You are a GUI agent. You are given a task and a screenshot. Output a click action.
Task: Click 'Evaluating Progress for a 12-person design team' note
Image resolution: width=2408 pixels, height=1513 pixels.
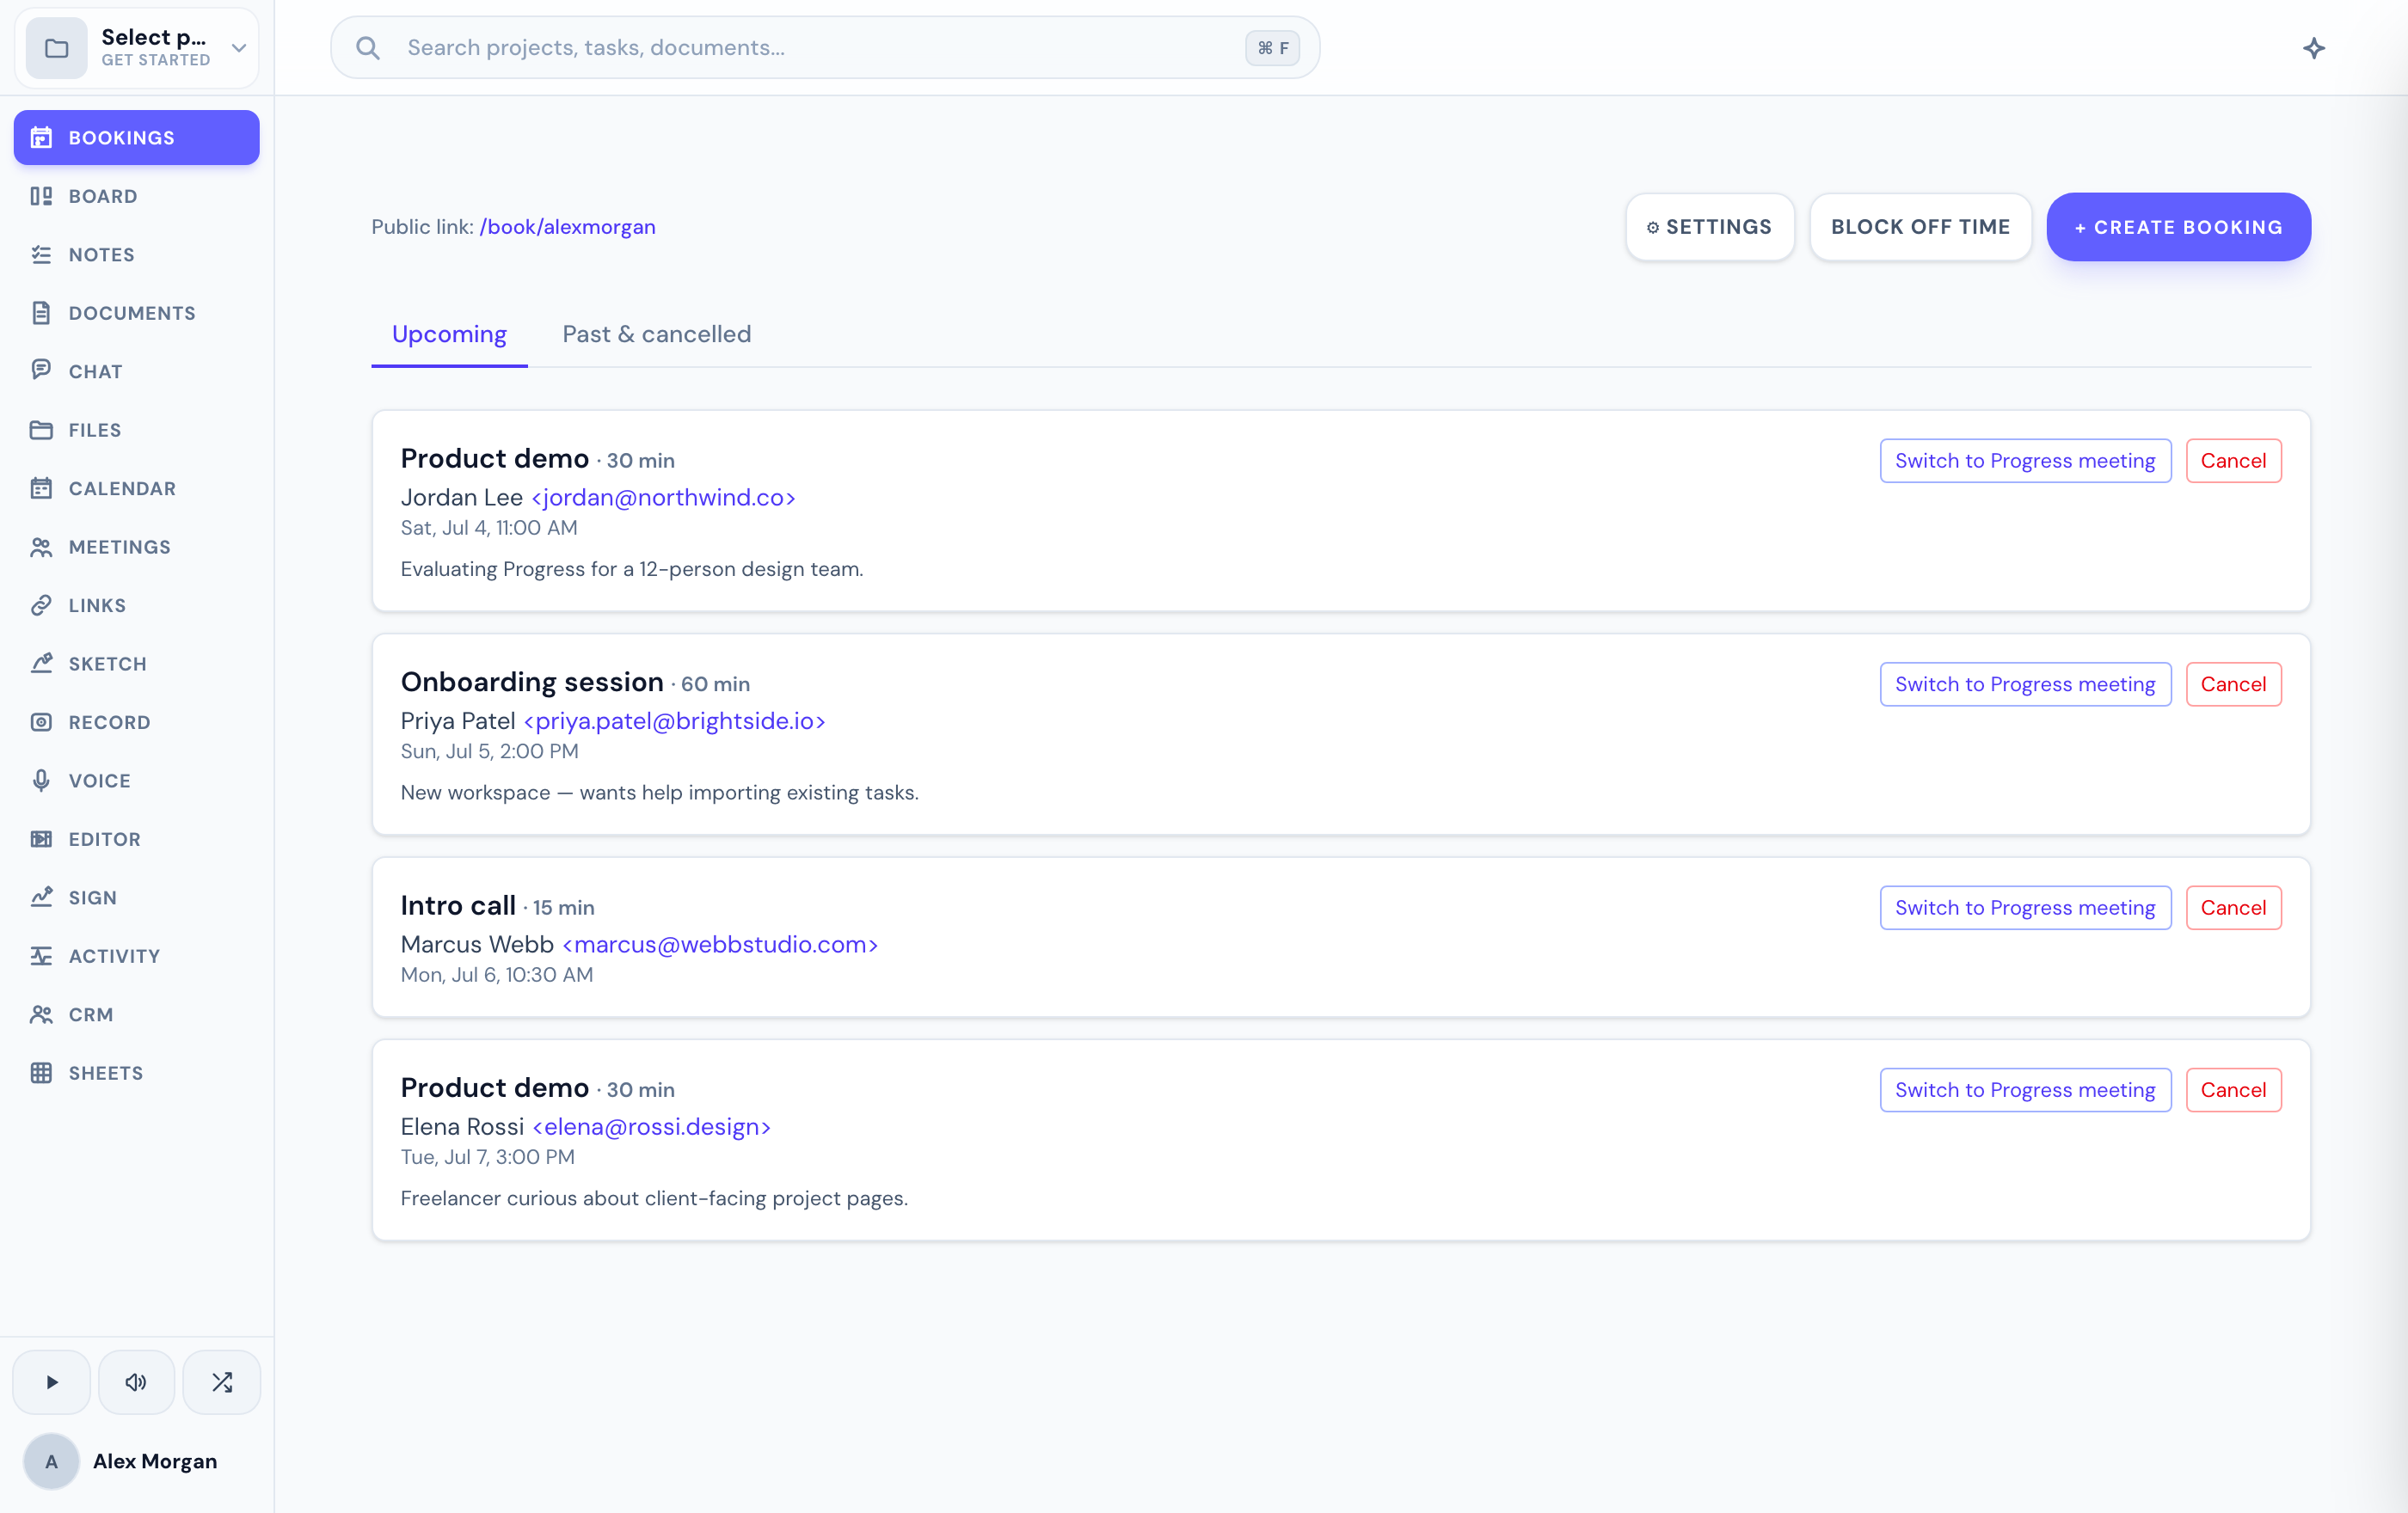632,570
